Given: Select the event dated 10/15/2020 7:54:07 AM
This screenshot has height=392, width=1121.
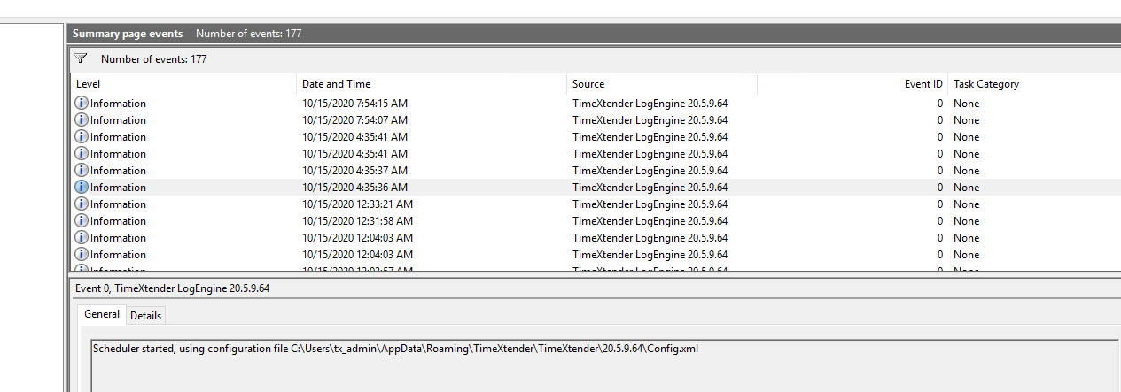Looking at the screenshot, I should point(596,119).
